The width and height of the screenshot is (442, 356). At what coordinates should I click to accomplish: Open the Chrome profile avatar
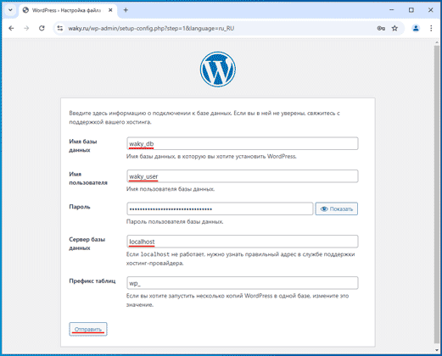coord(416,28)
